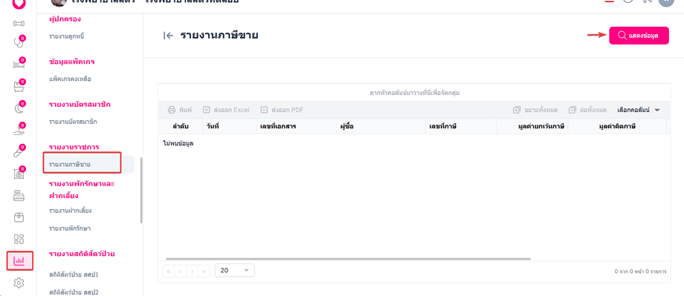Click ย่อทั้งหมด to collapse all groups
The width and height of the screenshot is (684, 296).
tap(587, 110)
